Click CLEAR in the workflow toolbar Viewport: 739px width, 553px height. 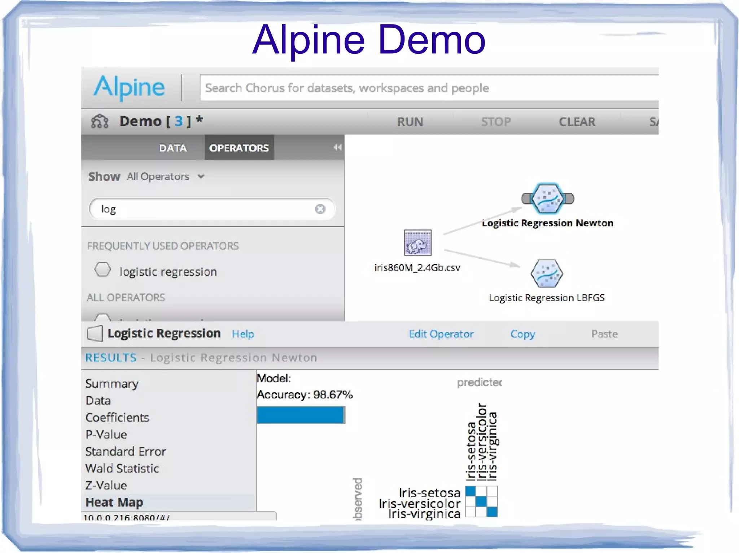pos(577,122)
